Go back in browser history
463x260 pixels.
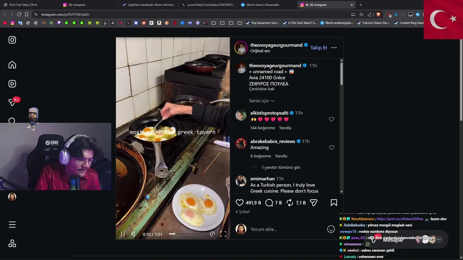coord(5,14)
